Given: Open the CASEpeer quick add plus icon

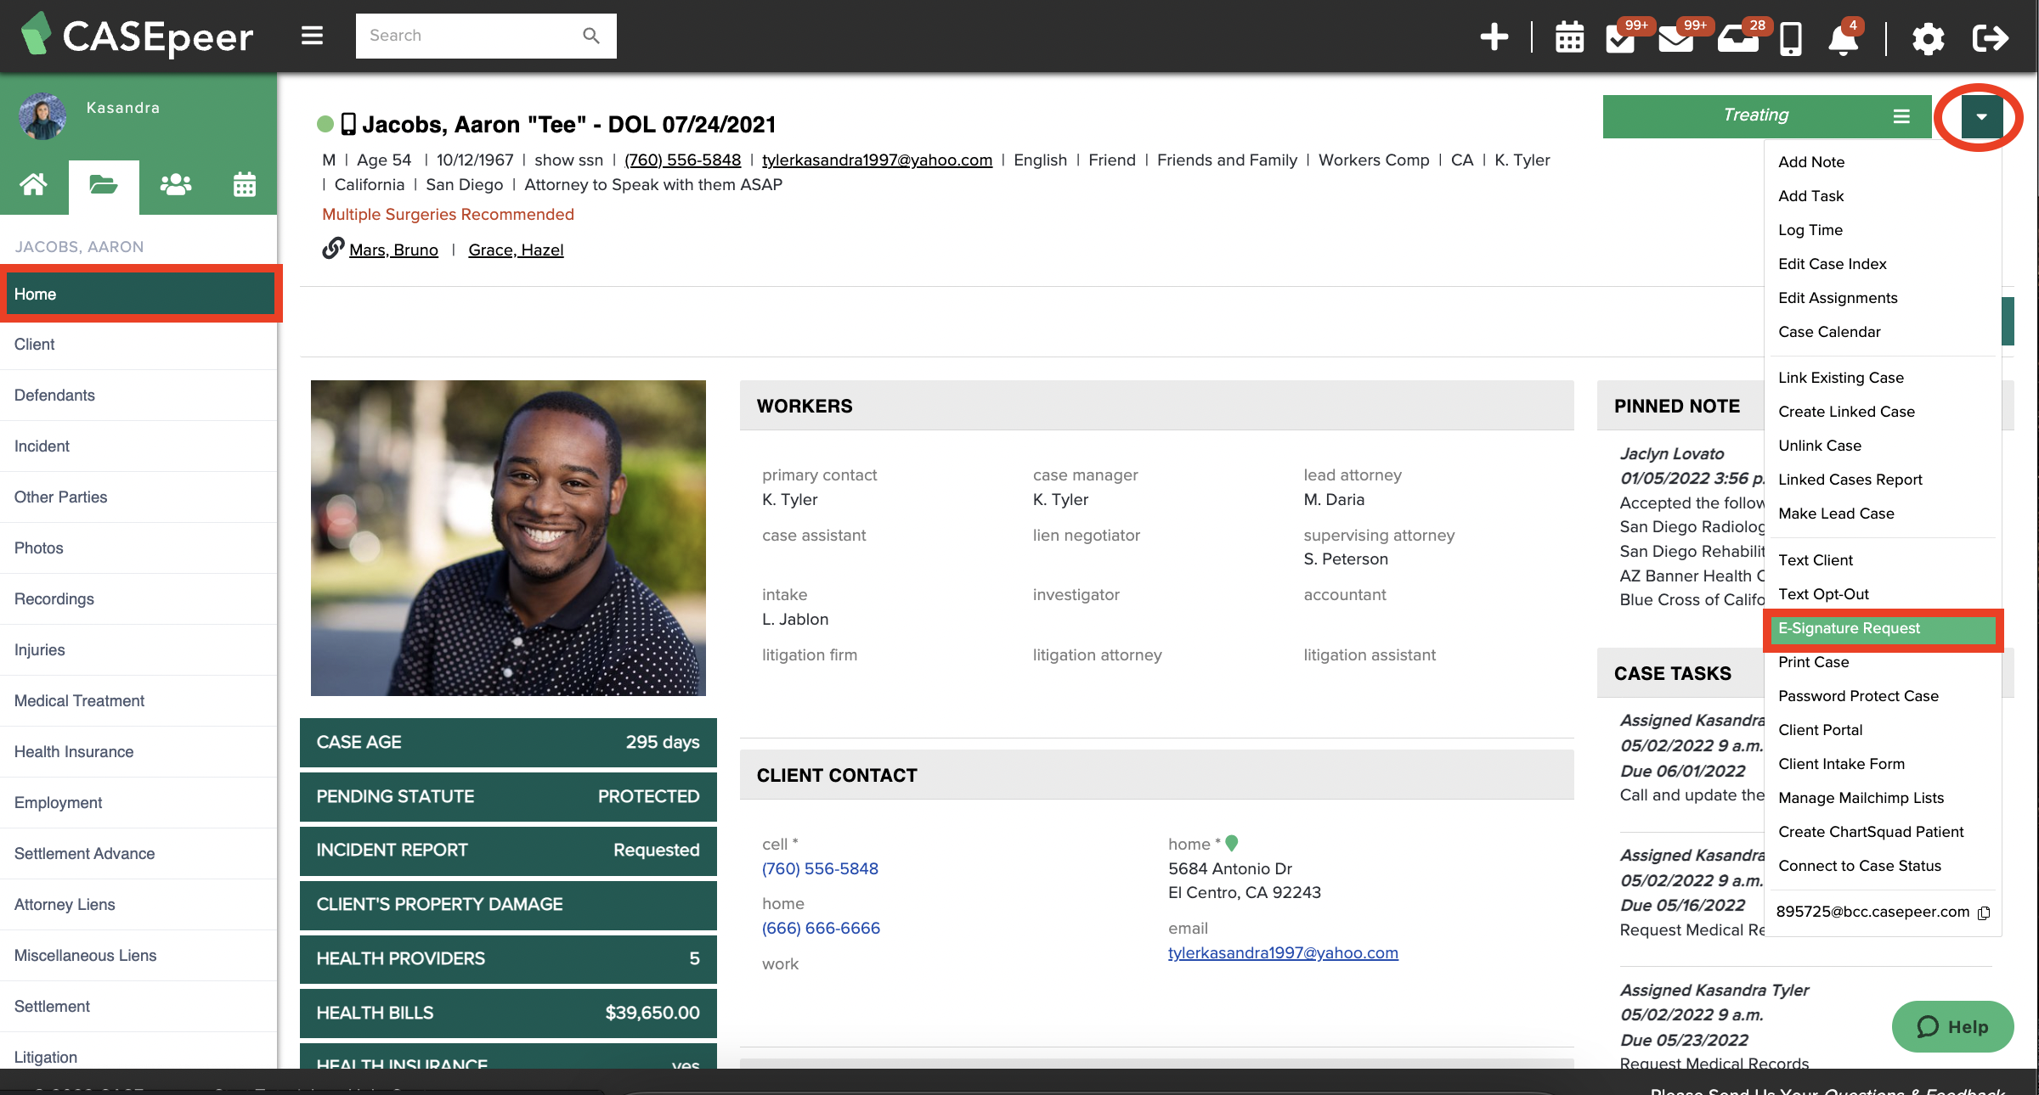Looking at the screenshot, I should click(1494, 37).
